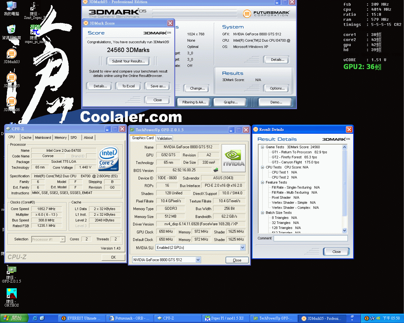Select the Graphics Card tab in GPU-Z
Image resolution: width=404 pixels, height=323 pixels.
coord(143,138)
